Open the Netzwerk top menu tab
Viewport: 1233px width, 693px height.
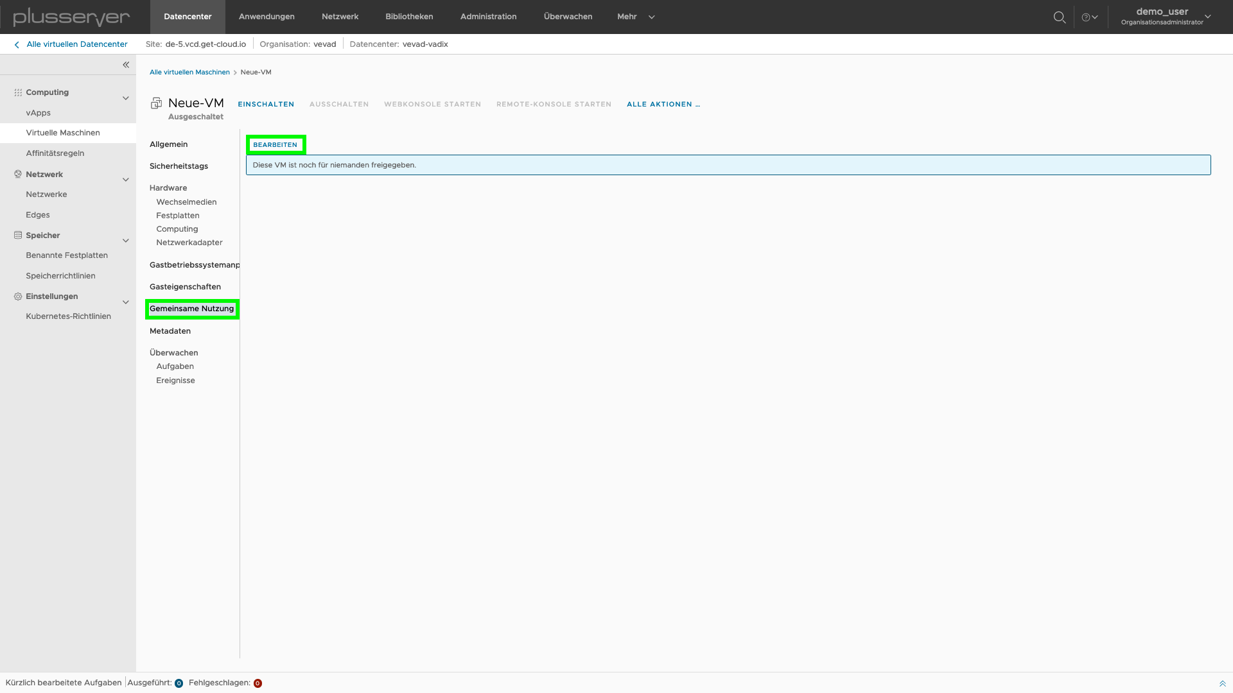[340, 17]
